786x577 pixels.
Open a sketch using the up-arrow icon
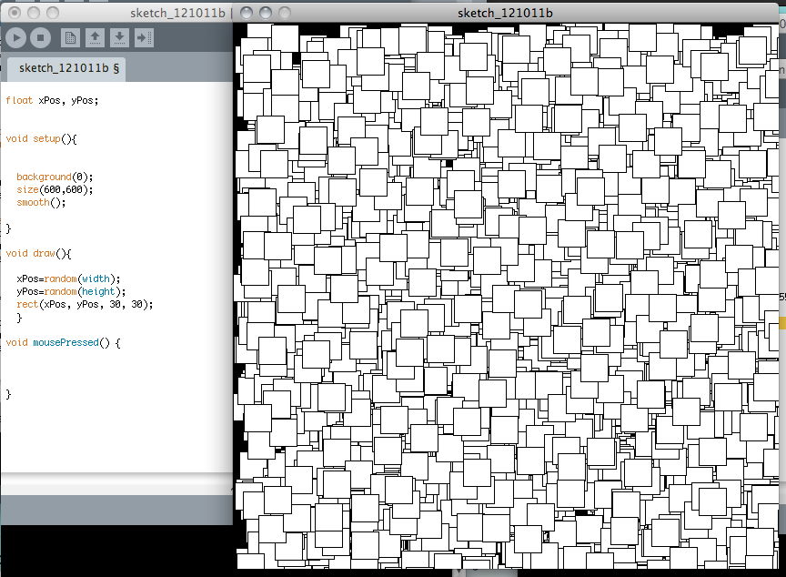coord(95,37)
